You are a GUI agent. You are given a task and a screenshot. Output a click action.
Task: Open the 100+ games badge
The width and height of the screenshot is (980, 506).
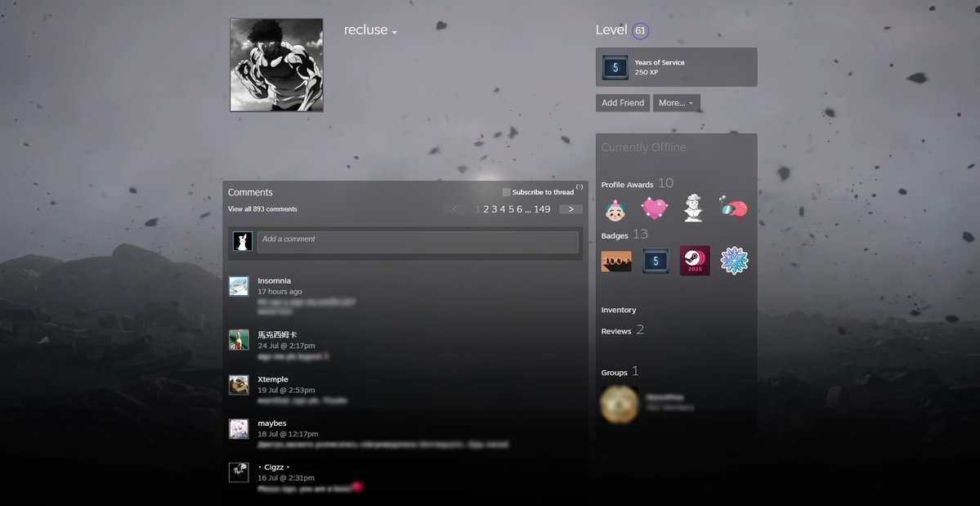pyautogui.click(x=616, y=261)
